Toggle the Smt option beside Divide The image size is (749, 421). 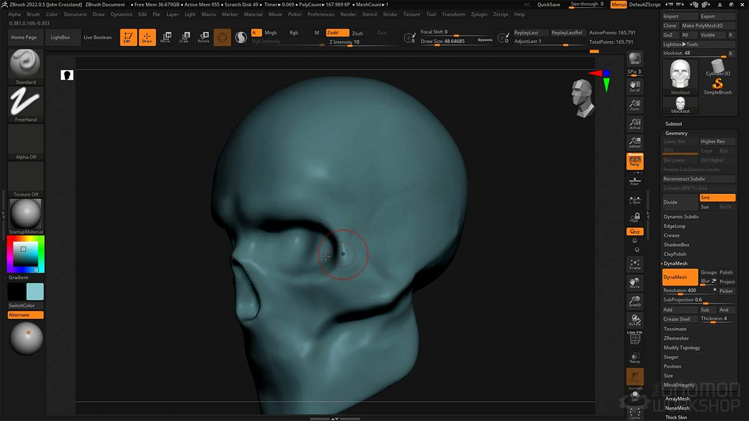(717, 198)
